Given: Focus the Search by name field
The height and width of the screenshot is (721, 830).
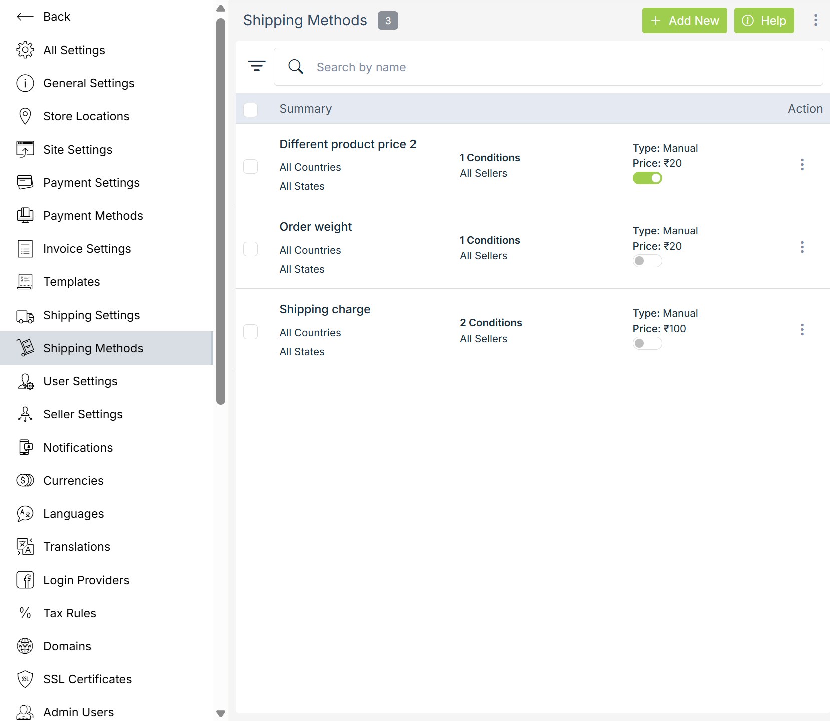Looking at the screenshot, I should point(551,67).
